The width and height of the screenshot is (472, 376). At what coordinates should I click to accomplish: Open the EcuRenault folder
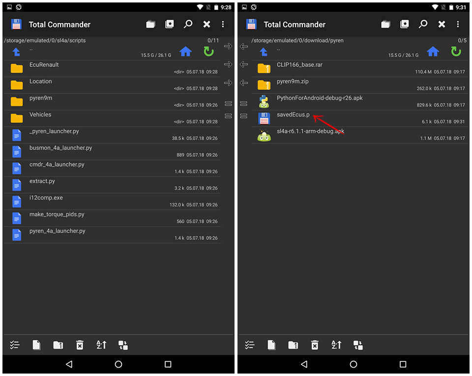(x=112, y=68)
